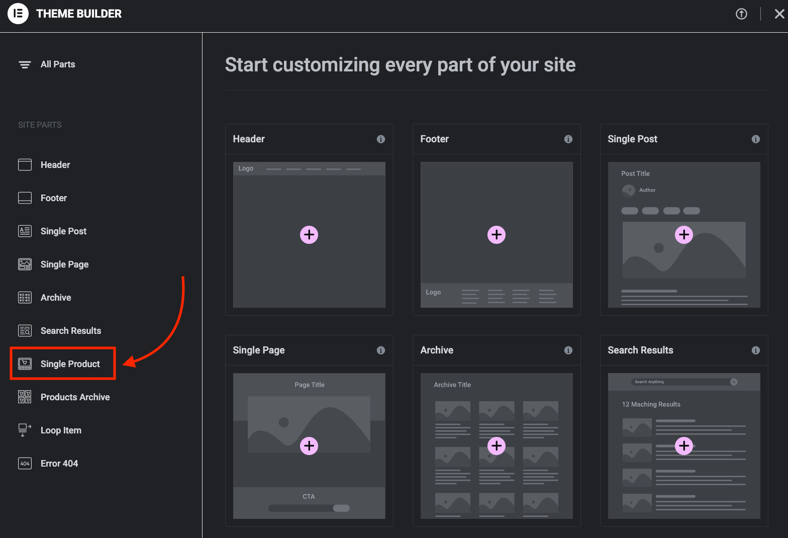Click the Archive Title text in preview
The height and width of the screenshot is (538, 788).
click(452, 385)
